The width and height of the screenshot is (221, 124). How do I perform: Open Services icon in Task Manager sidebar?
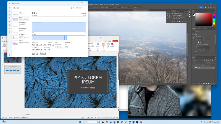coord(9,32)
